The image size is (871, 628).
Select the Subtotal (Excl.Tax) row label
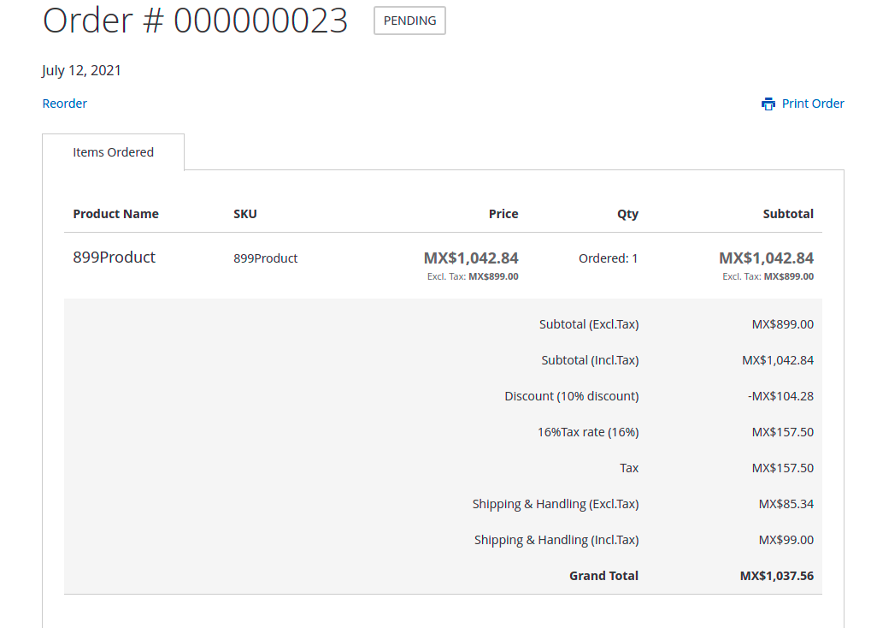tap(589, 323)
